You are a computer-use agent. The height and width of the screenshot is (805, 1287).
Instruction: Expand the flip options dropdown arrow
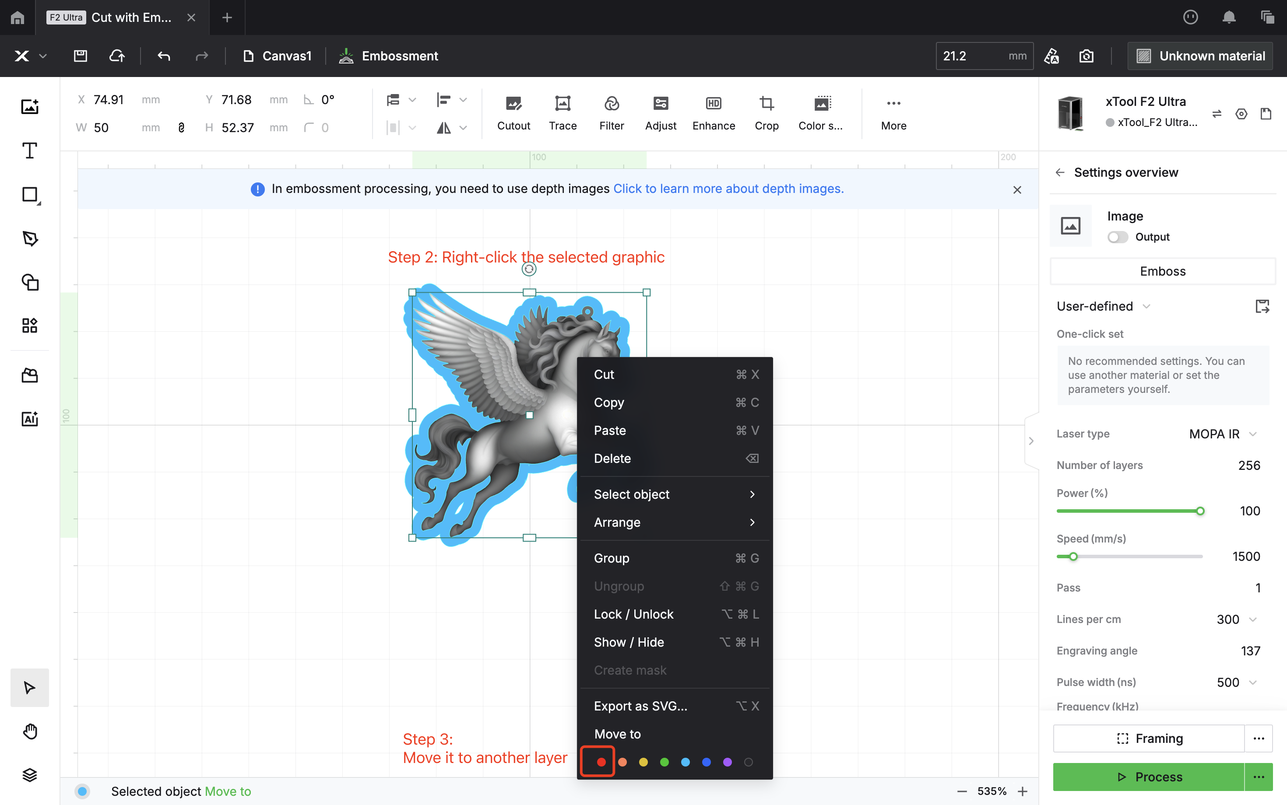coord(463,128)
